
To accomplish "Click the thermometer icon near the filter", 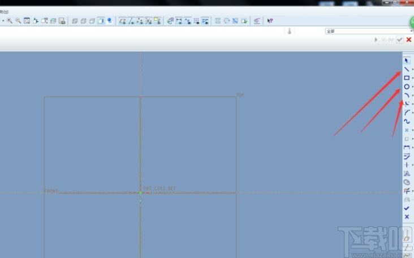I will tap(290, 31).
